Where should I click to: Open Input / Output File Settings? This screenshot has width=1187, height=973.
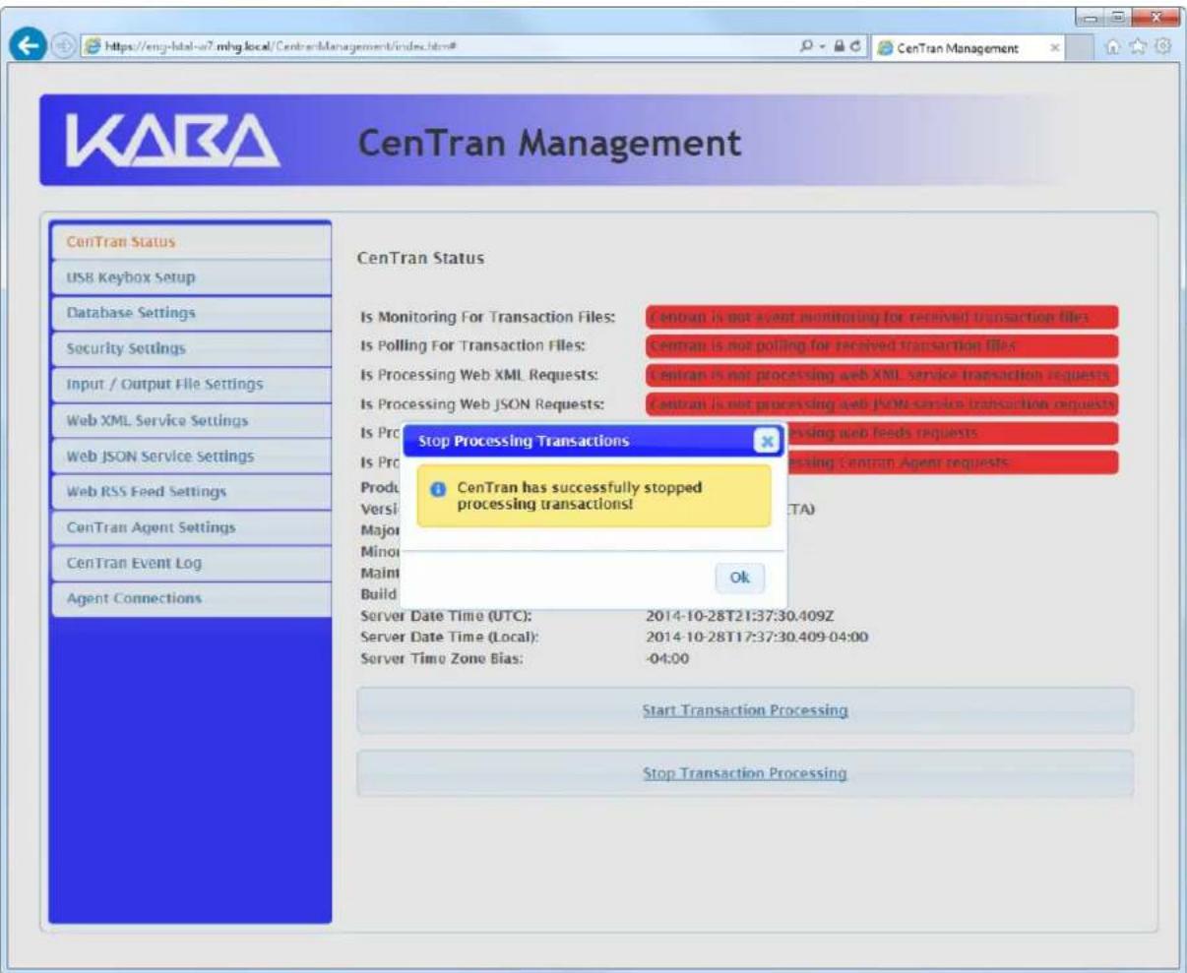190,384
